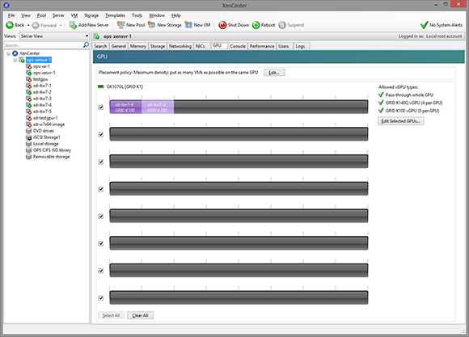Open the Templates menu
This screenshot has height=337, width=469.
tap(115, 15)
